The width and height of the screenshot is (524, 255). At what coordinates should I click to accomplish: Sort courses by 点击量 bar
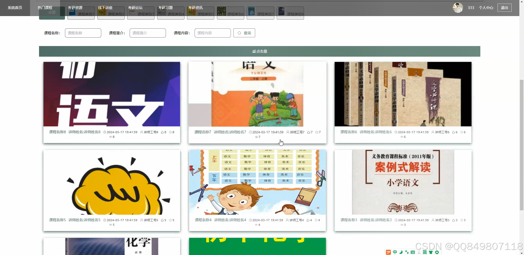click(260, 51)
